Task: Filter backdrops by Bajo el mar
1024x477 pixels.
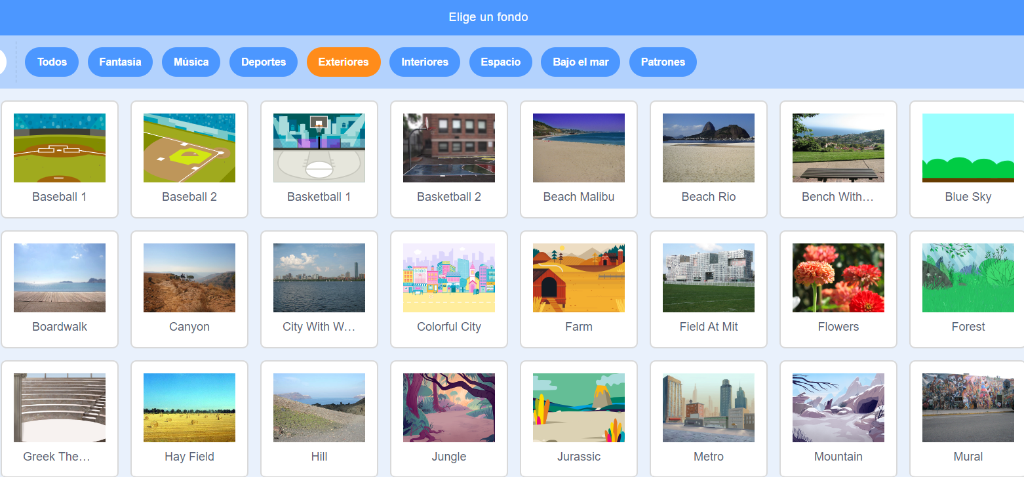Action: pyautogui.click(x=580, y=62)
